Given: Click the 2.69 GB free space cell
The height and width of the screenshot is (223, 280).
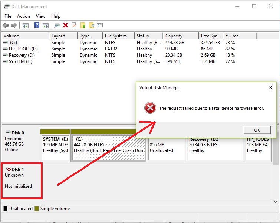Looking at the screenshot, I should [208, 55].
